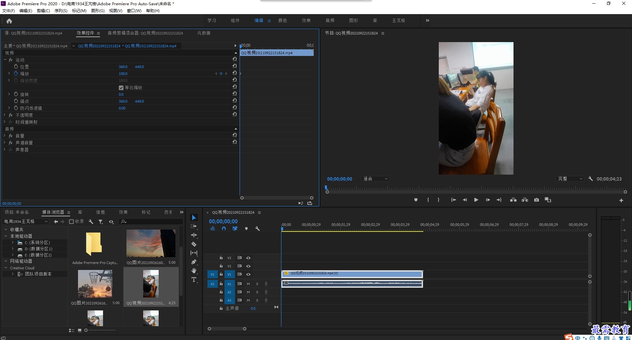Open Program monitor button editor plus
The image size is (632, 340).
(x=621, y=200)
